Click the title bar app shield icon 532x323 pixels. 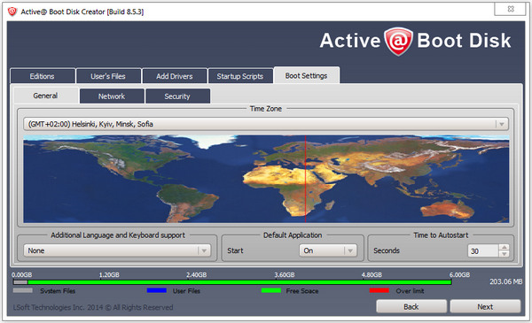pyautogui.click(x=12, y=12)
